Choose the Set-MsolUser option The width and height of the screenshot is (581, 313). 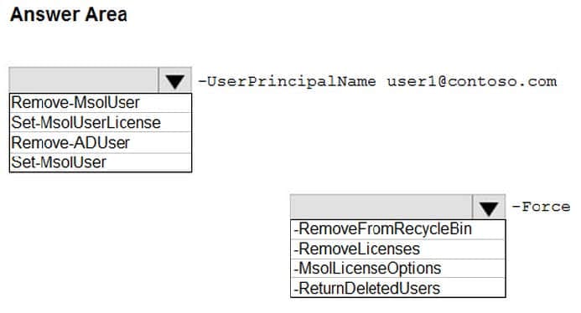pyautogui.click(x=101, y=162)
